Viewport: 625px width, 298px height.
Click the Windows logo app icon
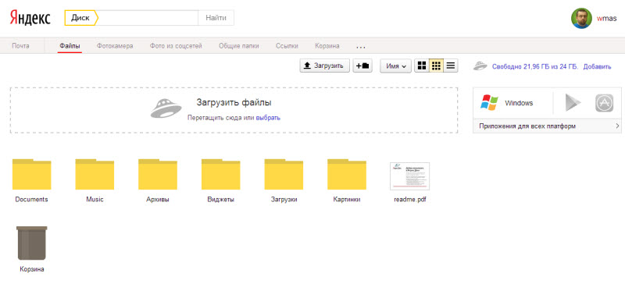(490, 103)
